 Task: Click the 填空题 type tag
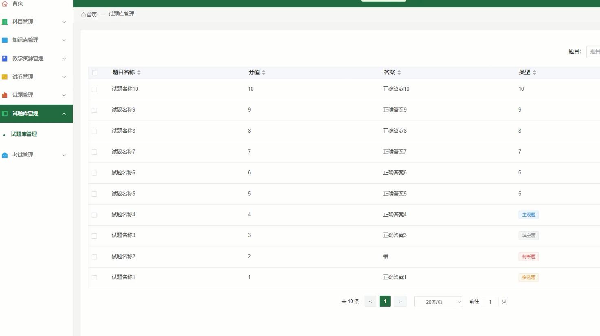pyautogui.click(x=529, y=236)
